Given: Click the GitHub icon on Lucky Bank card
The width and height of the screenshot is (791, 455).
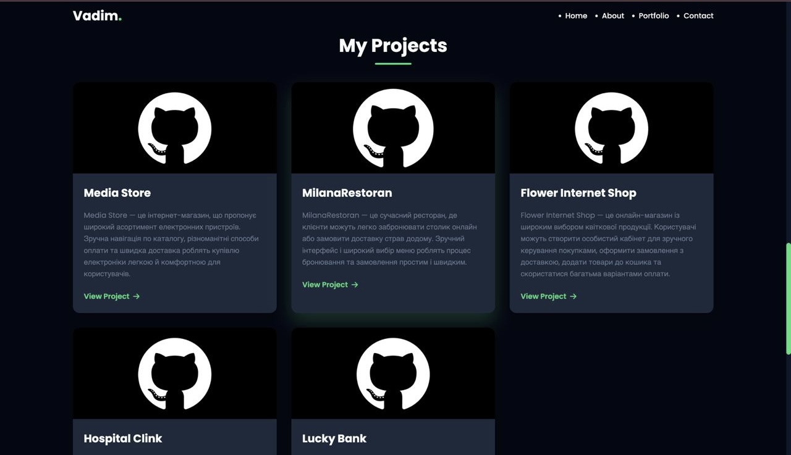Looking at the screenshot, I should 393,372.
